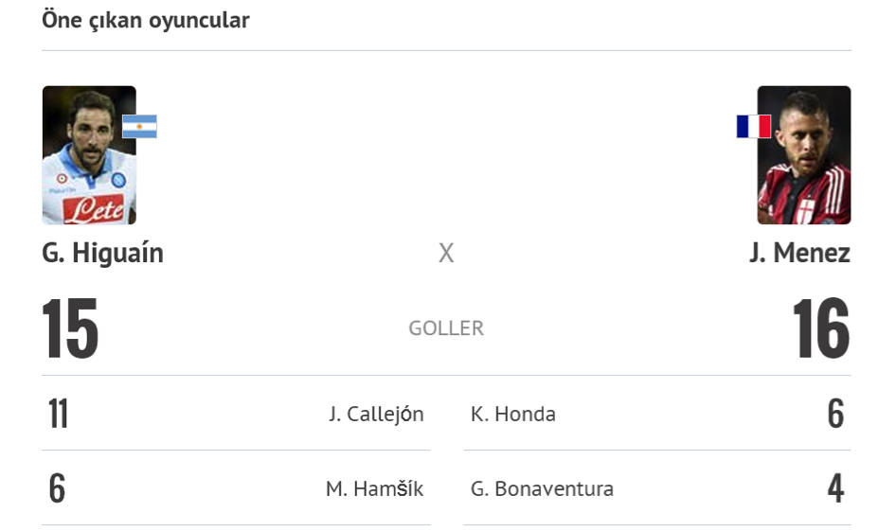The width and height of the screenshot is (896, 531).
Task: Open K. Honda's player link
Action: tap(513, 414)
